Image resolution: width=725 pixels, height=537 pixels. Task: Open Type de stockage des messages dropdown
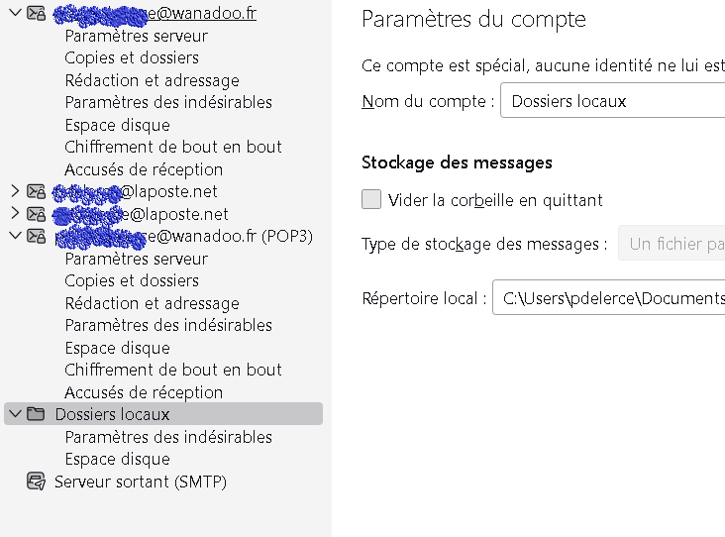pos(672,244)
